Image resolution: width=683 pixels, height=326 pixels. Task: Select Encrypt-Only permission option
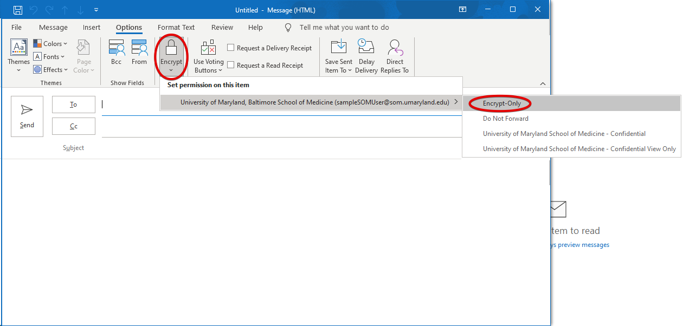(501, 103)
